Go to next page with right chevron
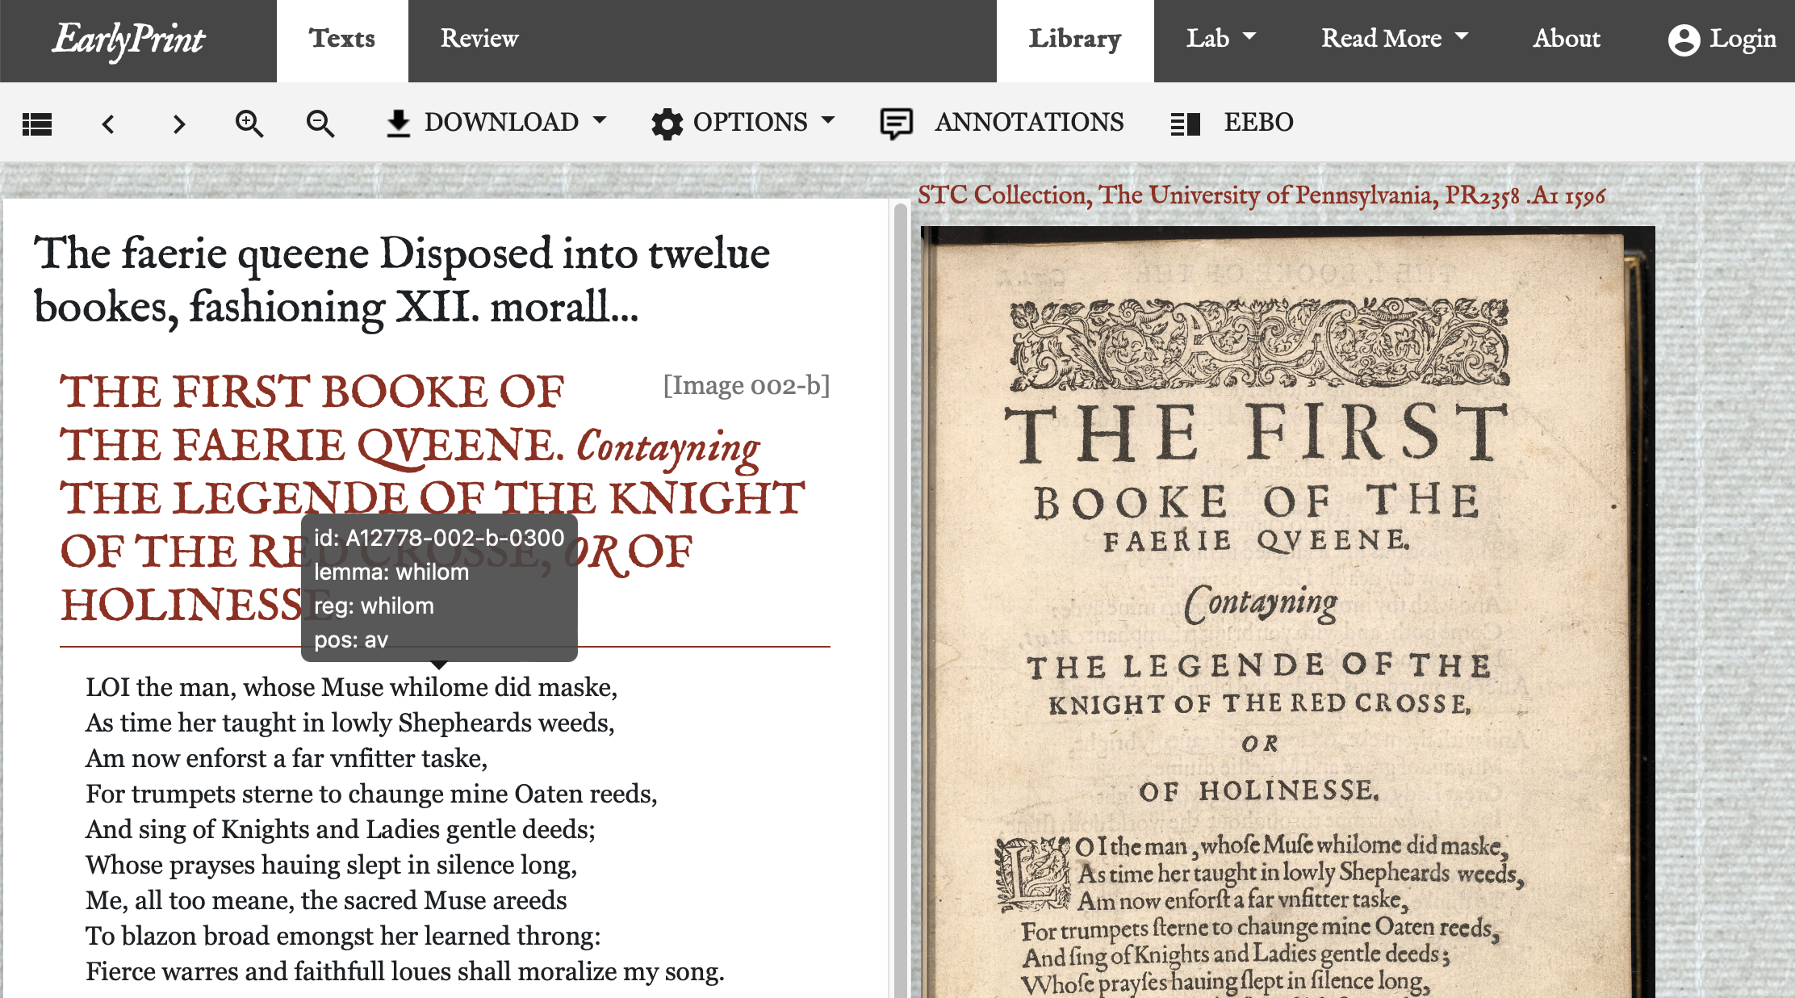Image resolution: width=1795 pixels, height=998 pixels. (179, 124)
